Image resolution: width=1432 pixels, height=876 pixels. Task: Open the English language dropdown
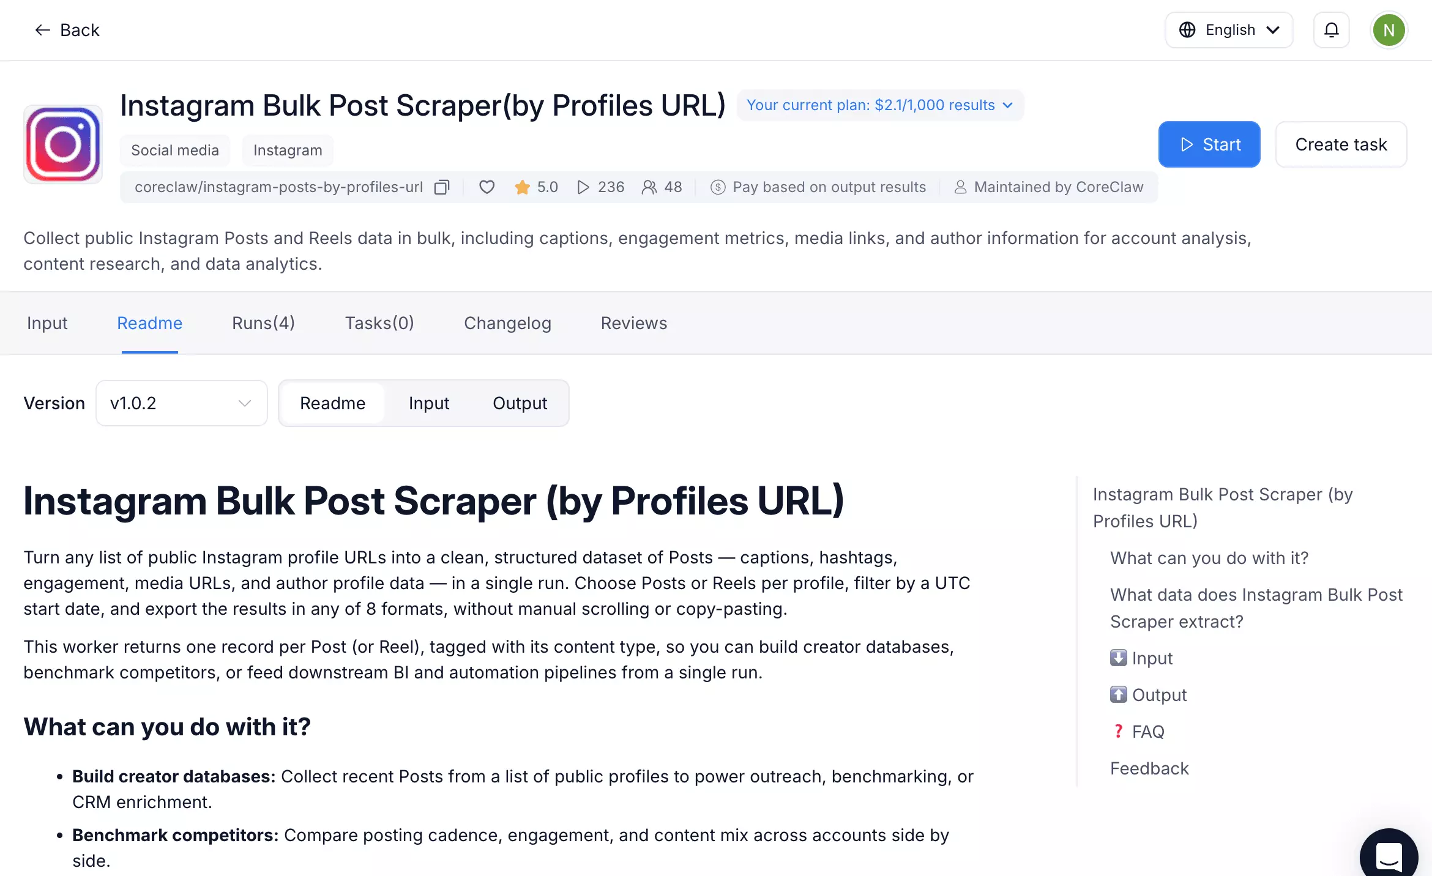click(x=1229, y=30)
